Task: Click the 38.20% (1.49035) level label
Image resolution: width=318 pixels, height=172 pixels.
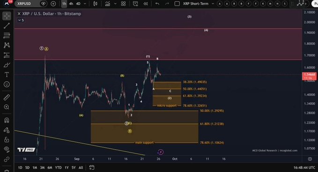Action: coord(195,82)
